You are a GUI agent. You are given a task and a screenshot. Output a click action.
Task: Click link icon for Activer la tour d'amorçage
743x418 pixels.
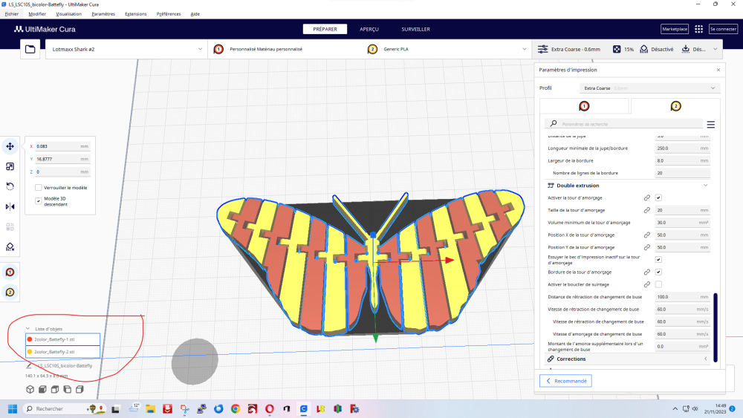point(647,198)
